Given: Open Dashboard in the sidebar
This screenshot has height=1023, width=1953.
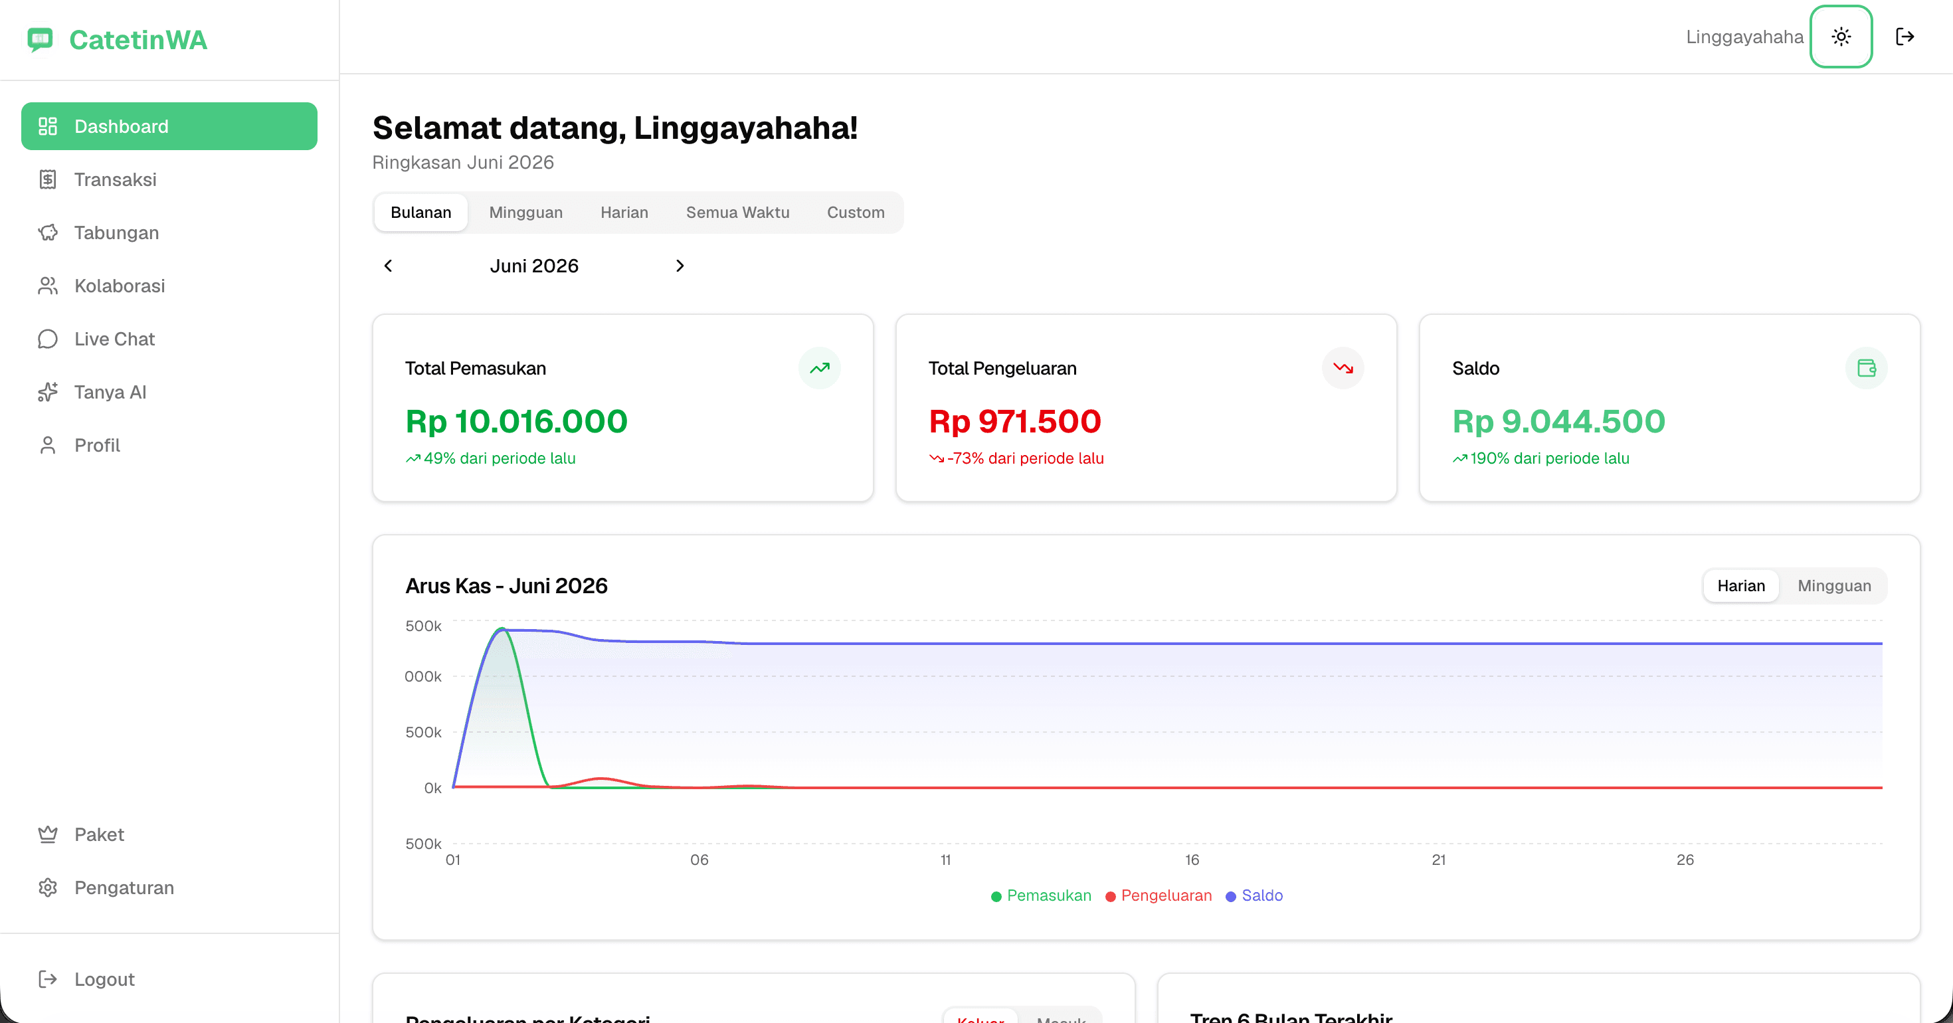Looking at the screenshot, I should [x=169, y=126].
